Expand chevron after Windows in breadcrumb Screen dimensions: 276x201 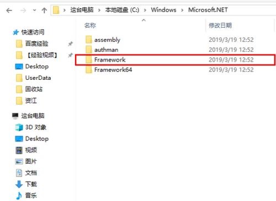click(182, 10)
